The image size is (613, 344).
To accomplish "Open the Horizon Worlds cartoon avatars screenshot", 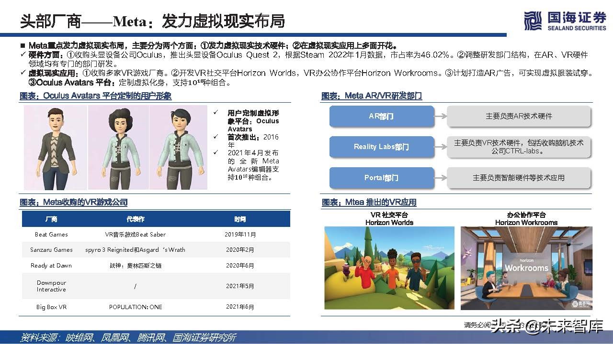I will [x=389, y=268].
